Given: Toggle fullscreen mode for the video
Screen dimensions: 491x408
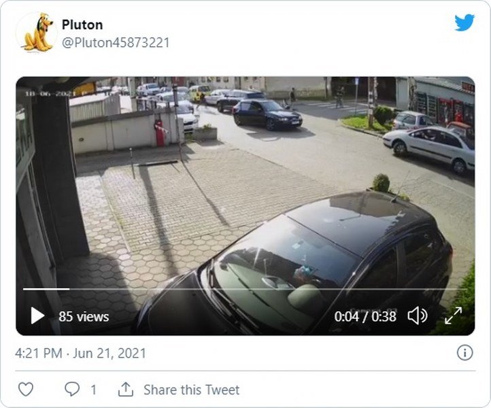Looking at the screenshot, I should [x=454, y=316].
